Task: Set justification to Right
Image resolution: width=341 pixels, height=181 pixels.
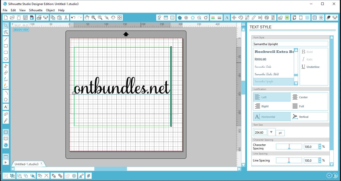Action: 272,106
